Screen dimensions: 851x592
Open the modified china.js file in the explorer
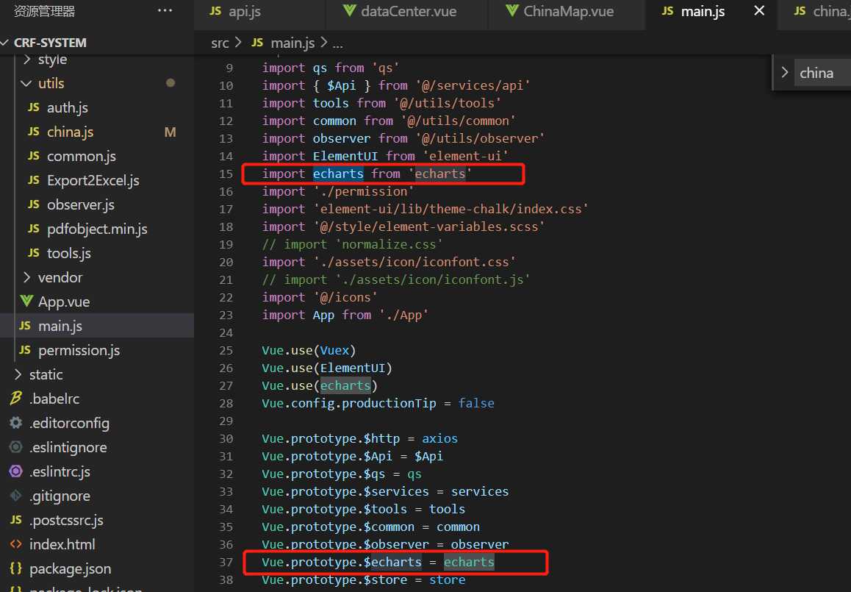pyautogui.click(x=70, y=132)
